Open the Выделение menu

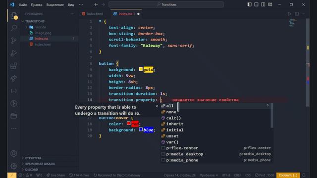pos(55,4)
